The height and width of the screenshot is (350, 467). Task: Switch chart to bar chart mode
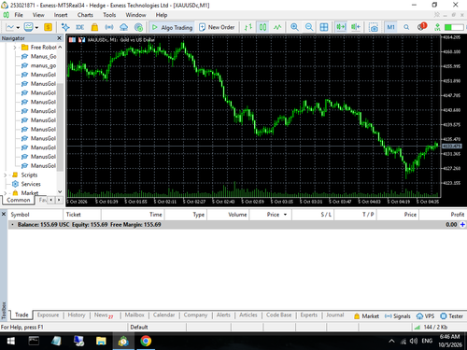point(248,27)
